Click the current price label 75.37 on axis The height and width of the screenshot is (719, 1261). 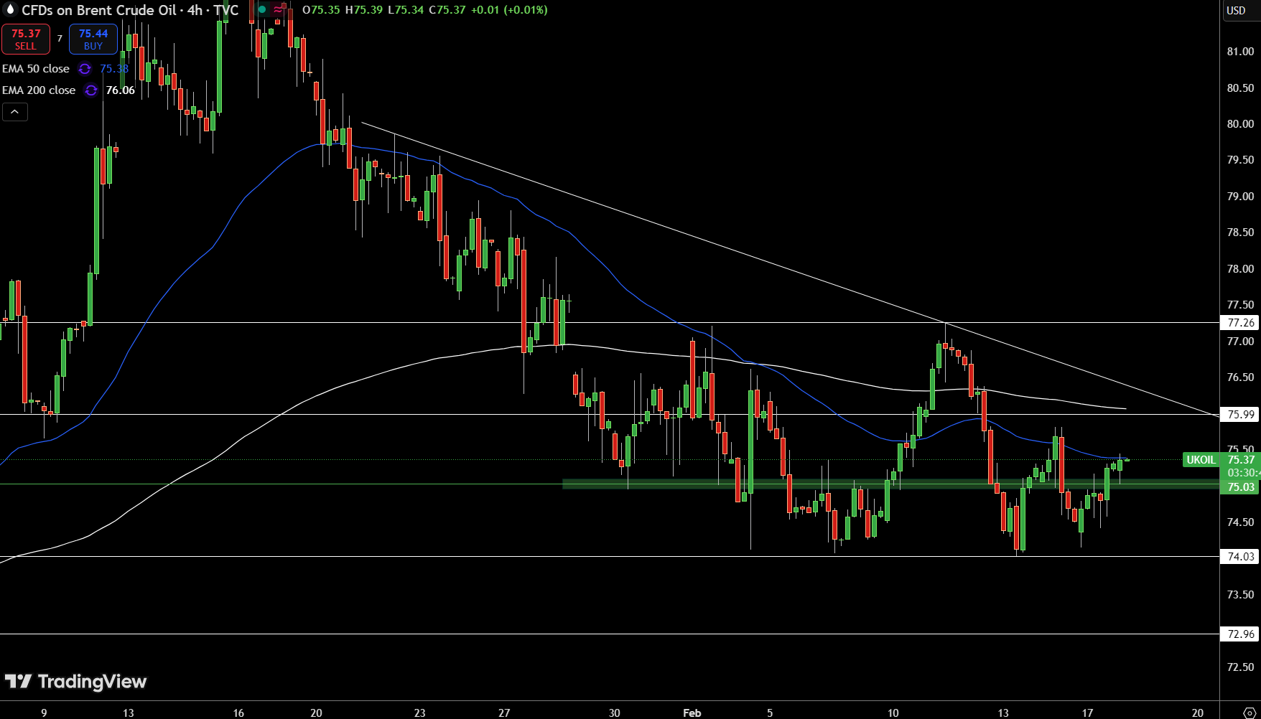tap(1240, 460)
